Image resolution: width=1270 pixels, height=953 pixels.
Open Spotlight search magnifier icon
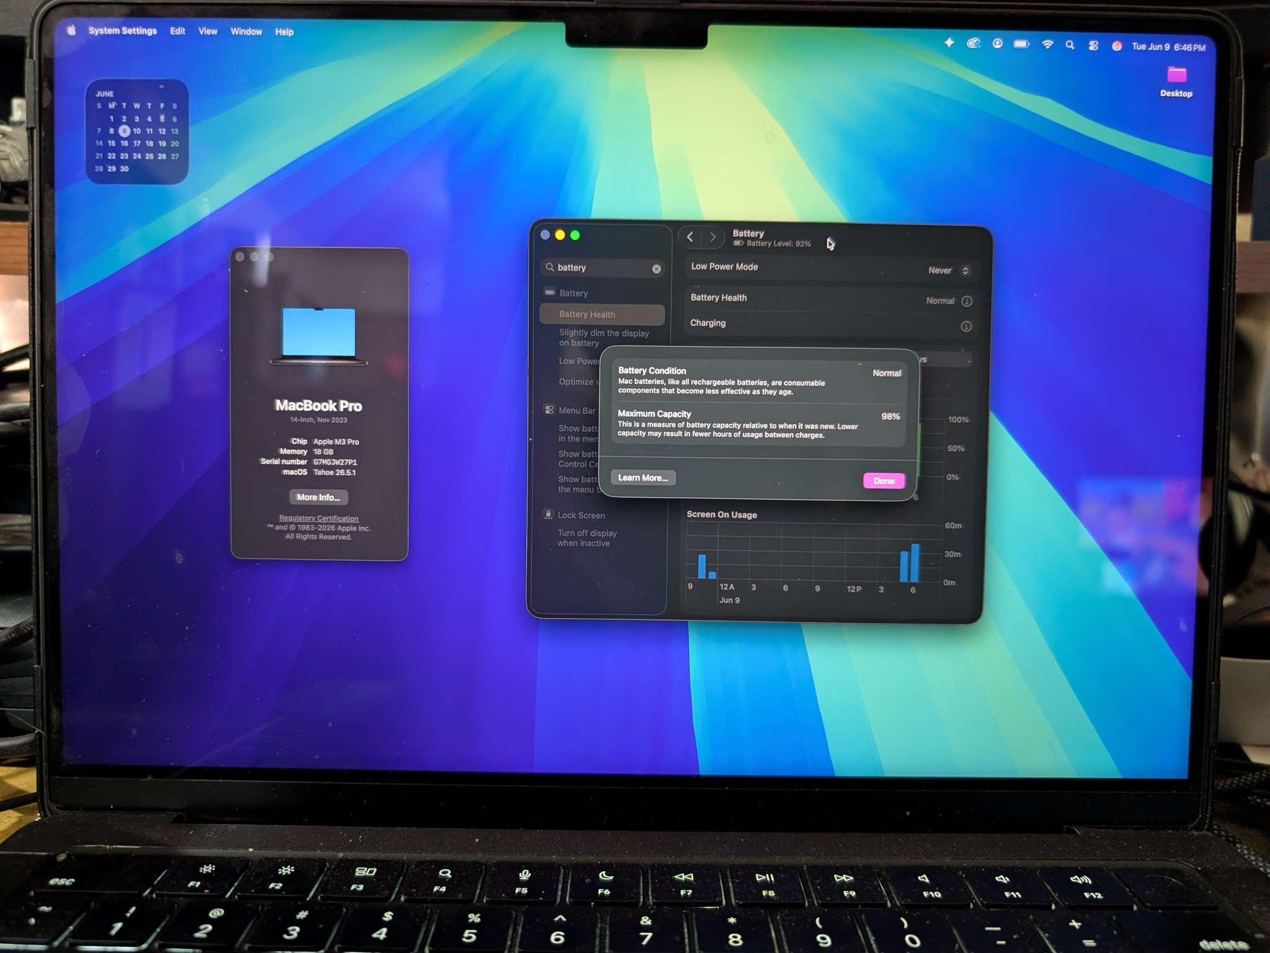tap(1070, 45)
